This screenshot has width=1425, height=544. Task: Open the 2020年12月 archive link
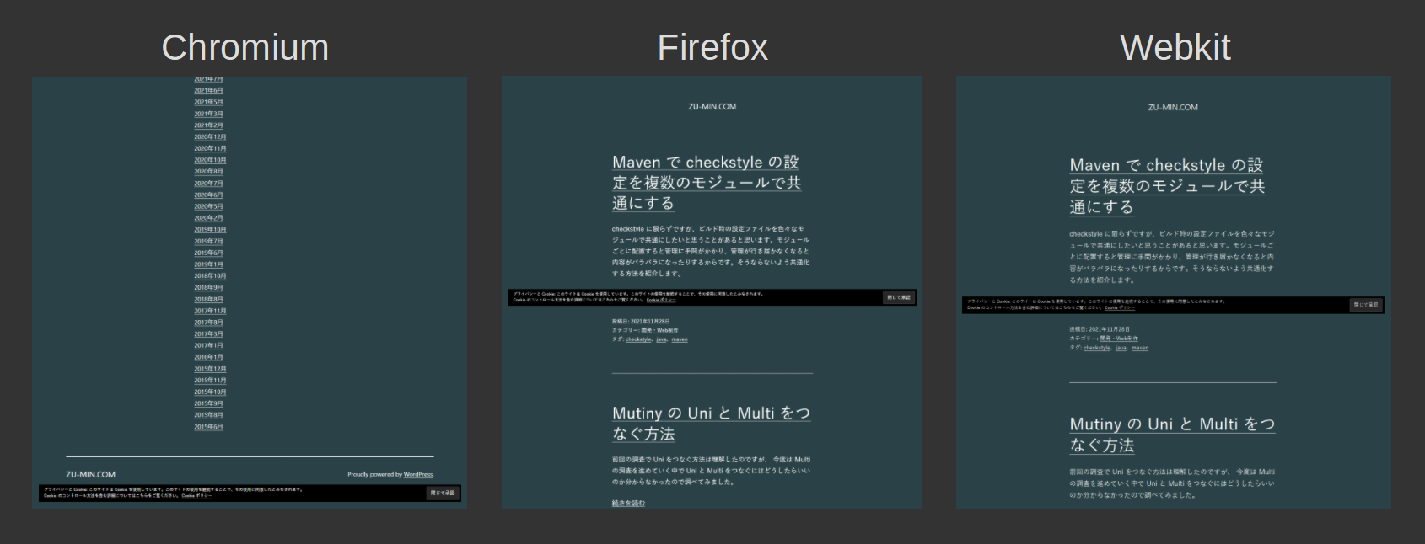tap(210, 136)
